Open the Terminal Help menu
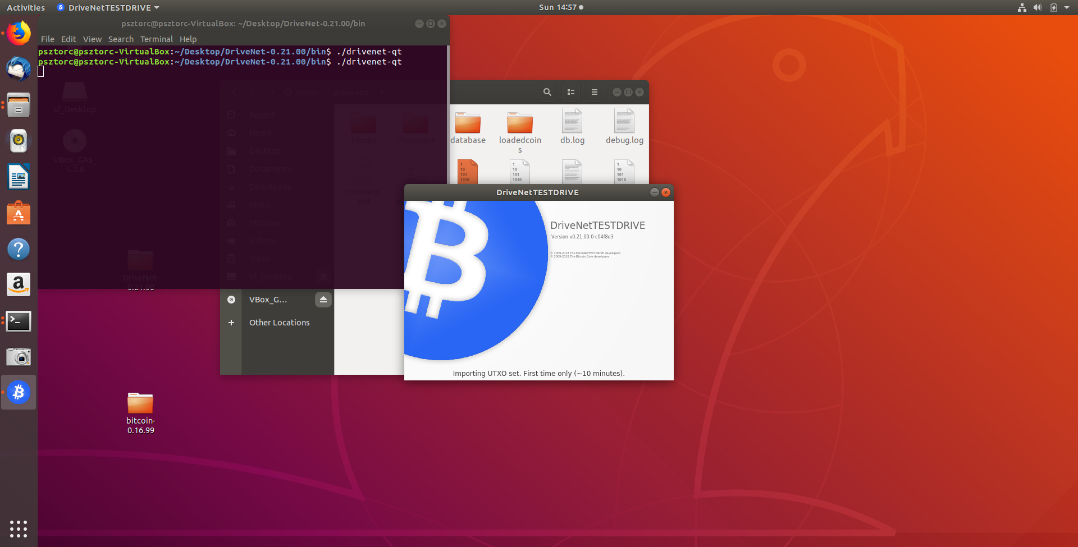 [x=188, y=39]
